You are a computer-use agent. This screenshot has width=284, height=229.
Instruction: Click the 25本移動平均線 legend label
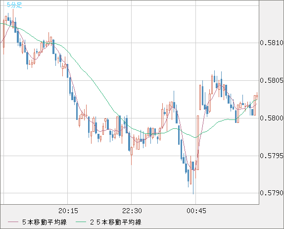tap(116, 222)
